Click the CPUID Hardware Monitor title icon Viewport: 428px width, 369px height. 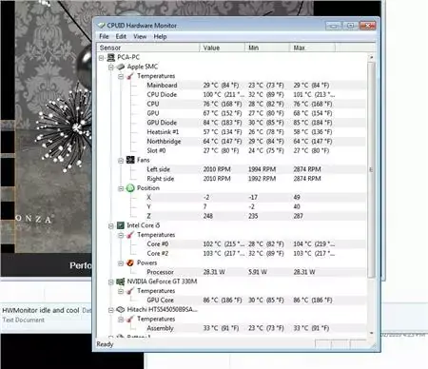101,26
